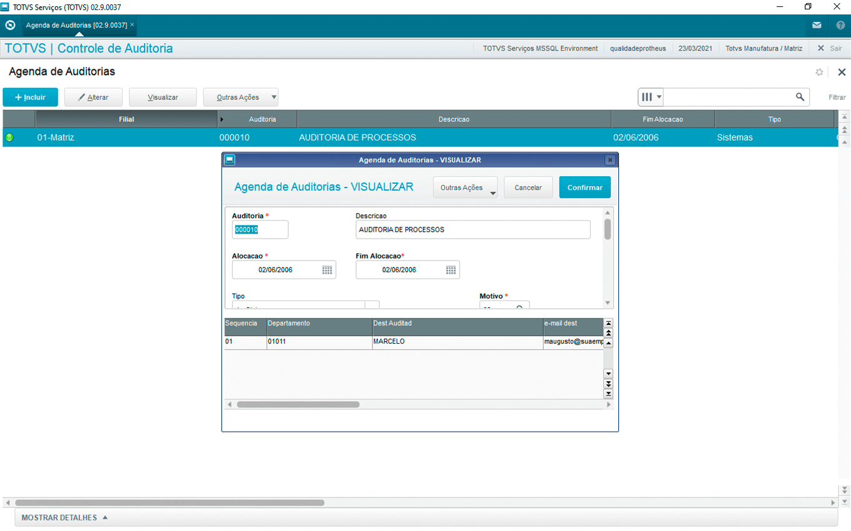Click the Descricao text field
This screenshot has width=851, height=531.
472,230
